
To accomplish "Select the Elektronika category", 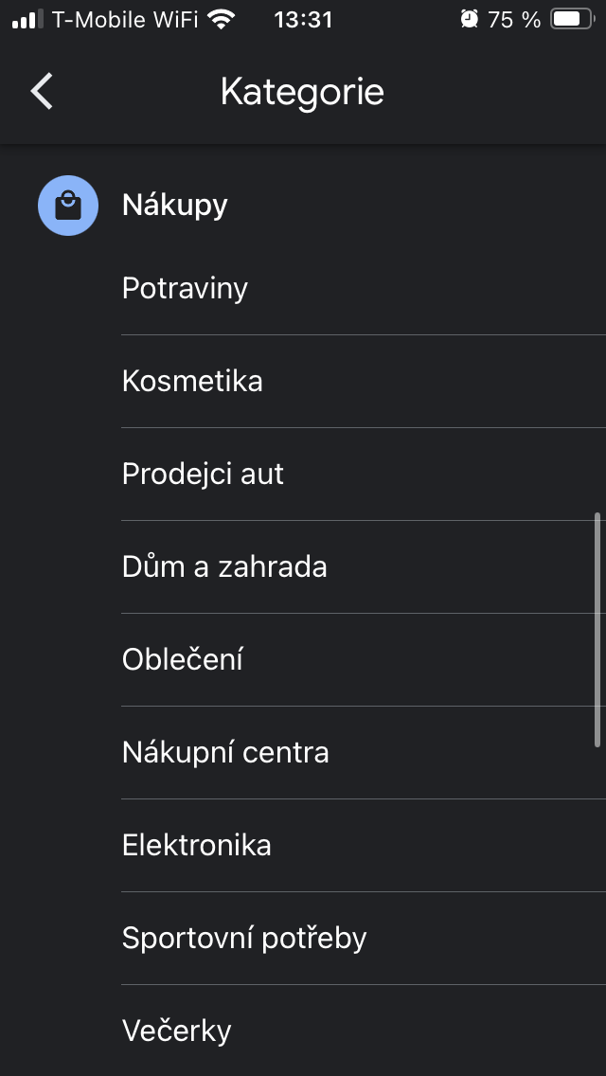I will pos(197,845).
